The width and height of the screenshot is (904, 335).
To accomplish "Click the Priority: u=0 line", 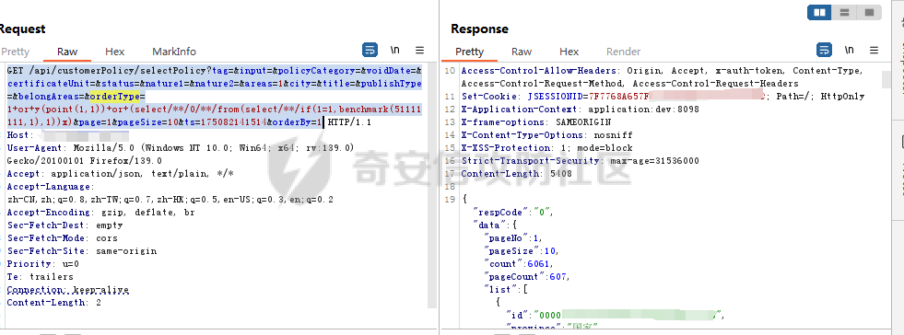I will point(43,263).
